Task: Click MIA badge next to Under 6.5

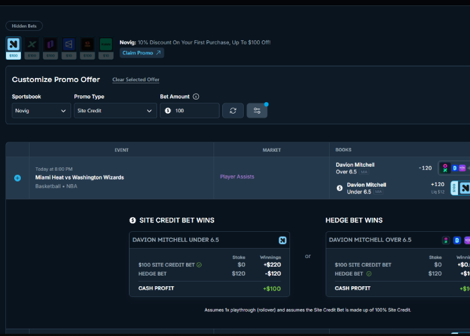Action: click(378, 192)
